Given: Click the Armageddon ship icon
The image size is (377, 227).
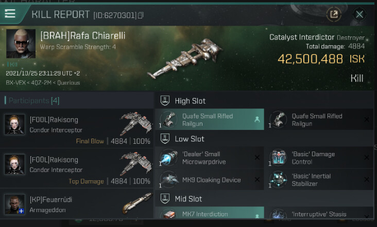Looking at the screenshot, I should coord(136,203).
